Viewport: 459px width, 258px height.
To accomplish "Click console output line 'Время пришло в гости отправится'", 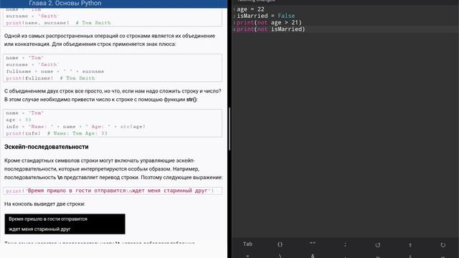I will click(x=48, y=219).
